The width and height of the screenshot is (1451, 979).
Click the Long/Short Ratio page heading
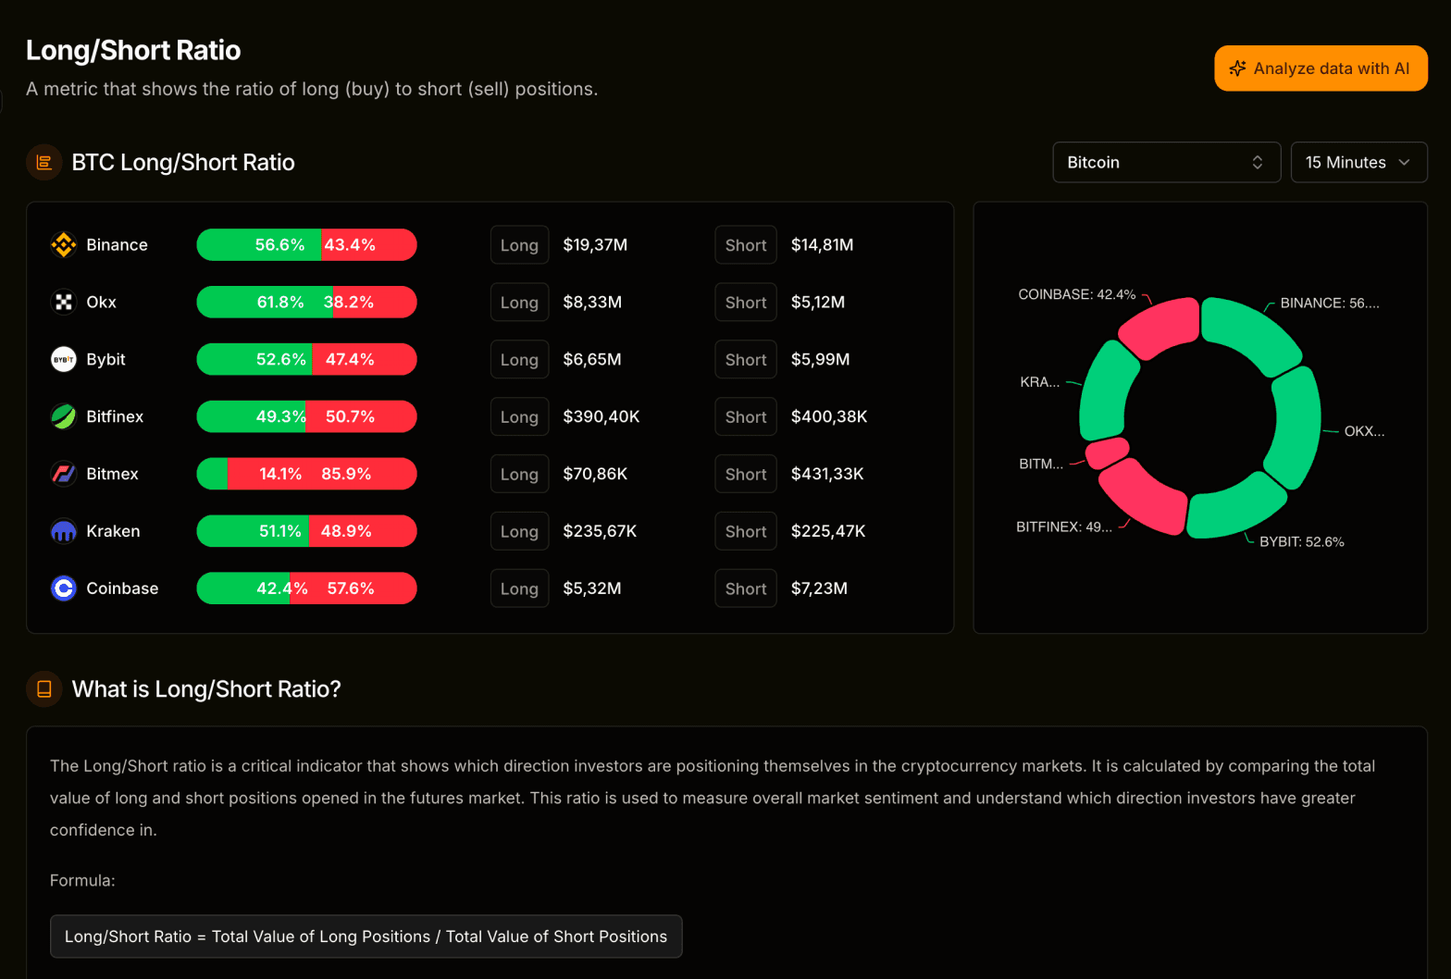(133, 50)
